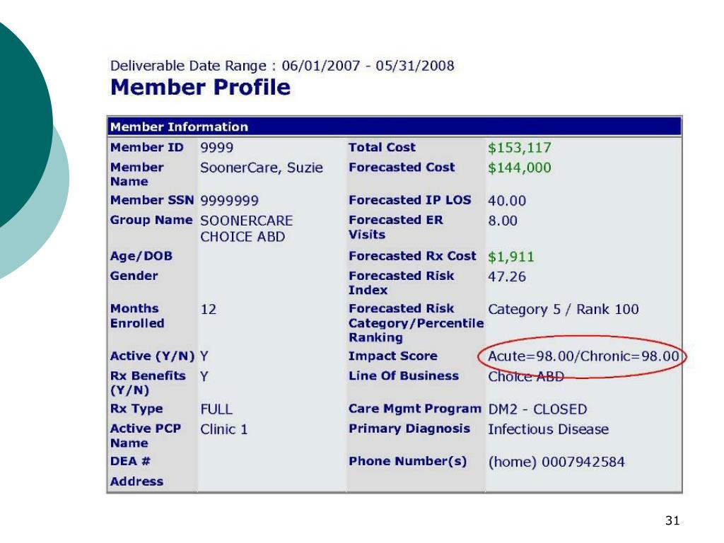Select the Member Information header bar
The width and height of the screenshot is (724, 543).
coord(395,127)
